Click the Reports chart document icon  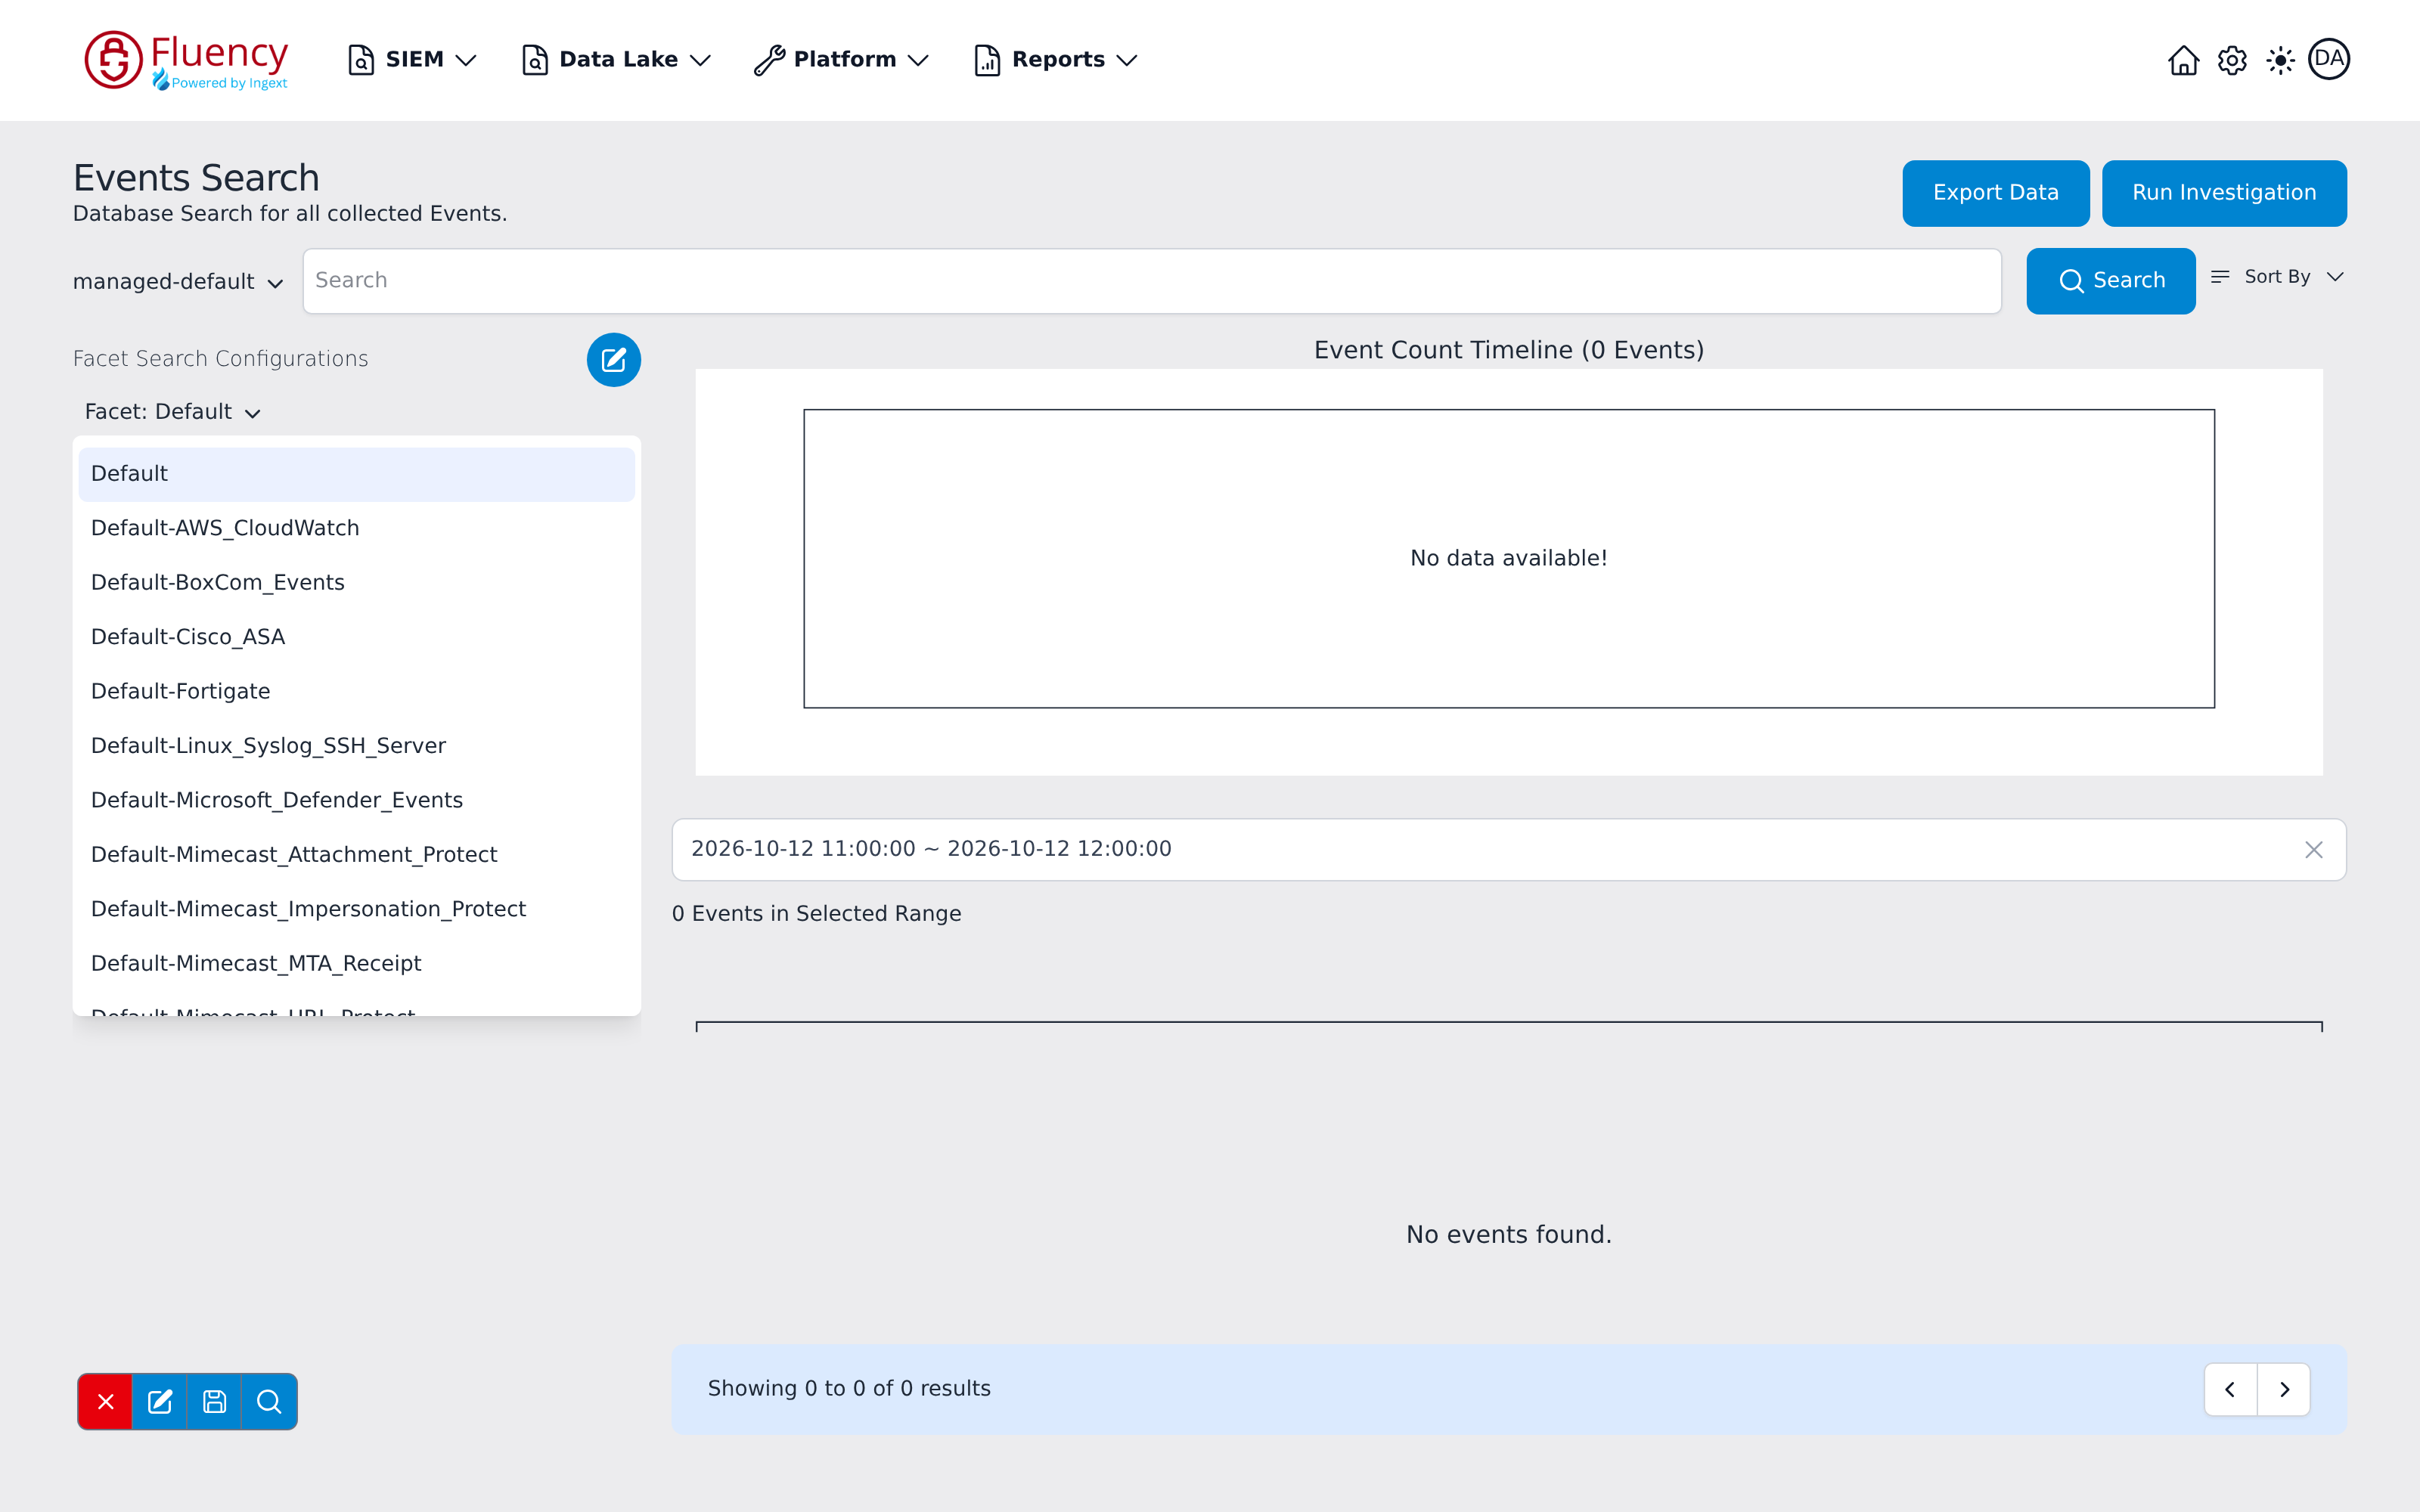(987, 60)
